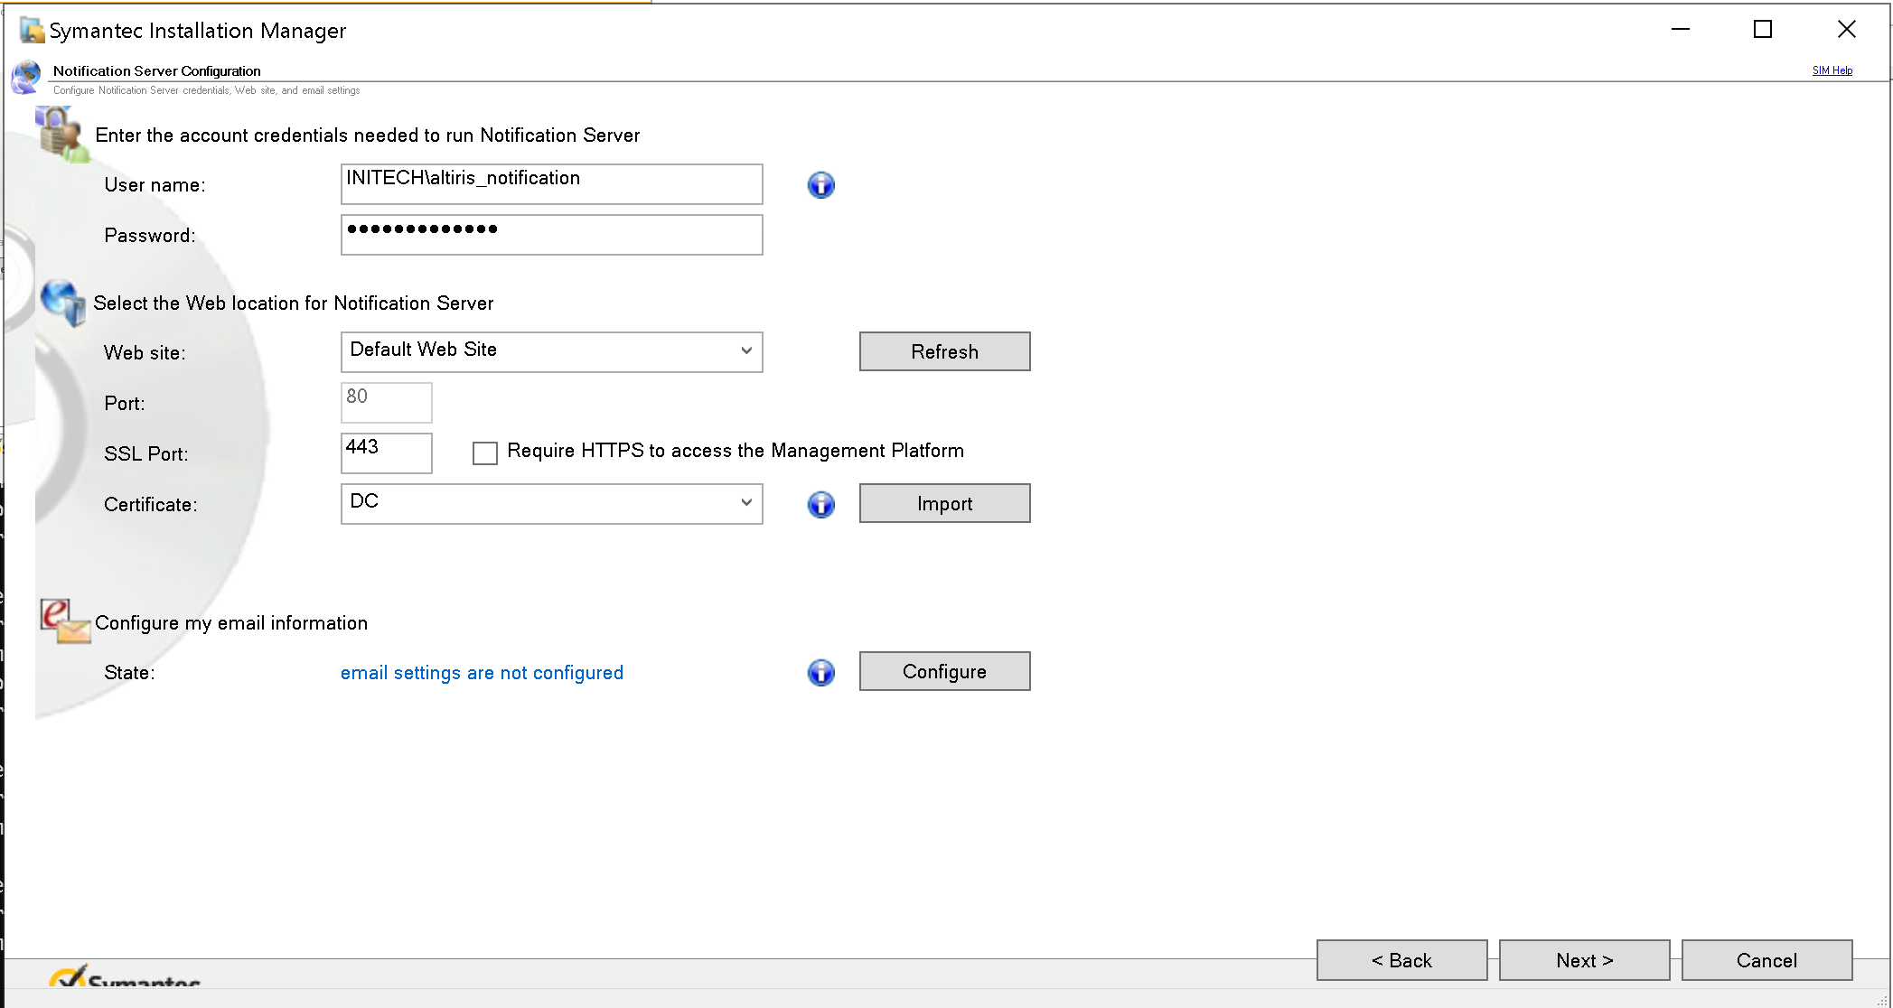This screenshot has height=1008, width=1893.
Task: Click the Port field showing 80
Action: [387, 402]
